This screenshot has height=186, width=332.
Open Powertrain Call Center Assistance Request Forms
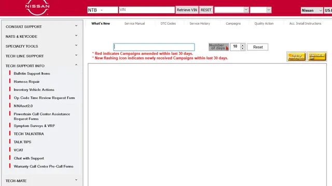(41, 116)
